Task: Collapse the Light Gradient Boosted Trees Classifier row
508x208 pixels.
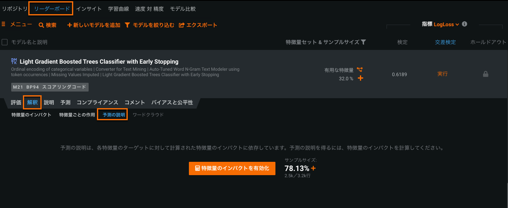Action: [x=99, y=62]
